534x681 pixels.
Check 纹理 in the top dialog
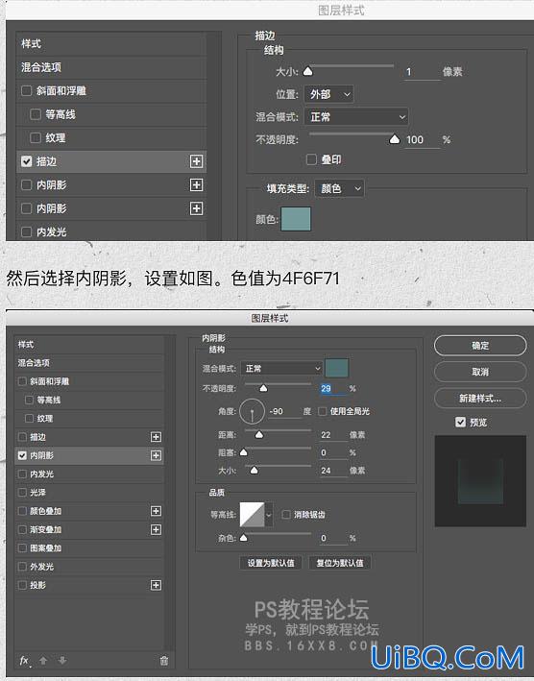tap(36, 137)
